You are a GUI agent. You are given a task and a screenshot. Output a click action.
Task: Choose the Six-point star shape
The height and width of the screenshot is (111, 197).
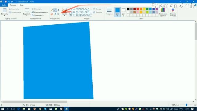80,15
